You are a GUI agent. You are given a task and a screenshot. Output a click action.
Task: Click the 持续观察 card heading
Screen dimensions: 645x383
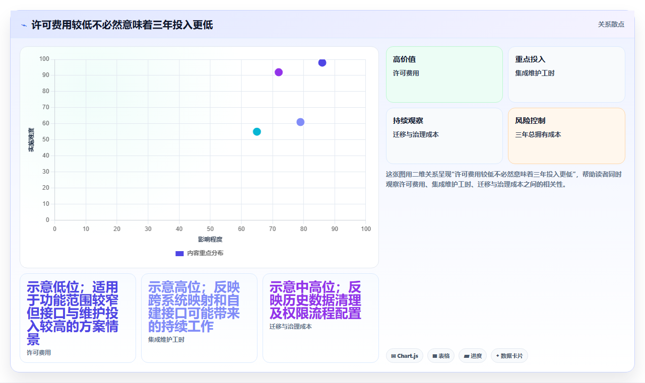click(x=408, y=121)
